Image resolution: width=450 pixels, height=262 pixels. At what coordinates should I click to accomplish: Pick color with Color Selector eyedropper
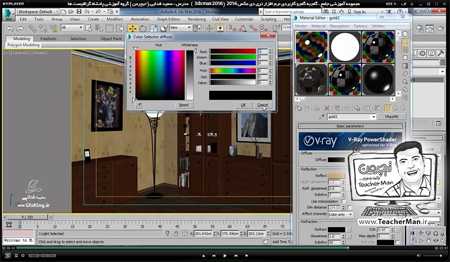138,105
